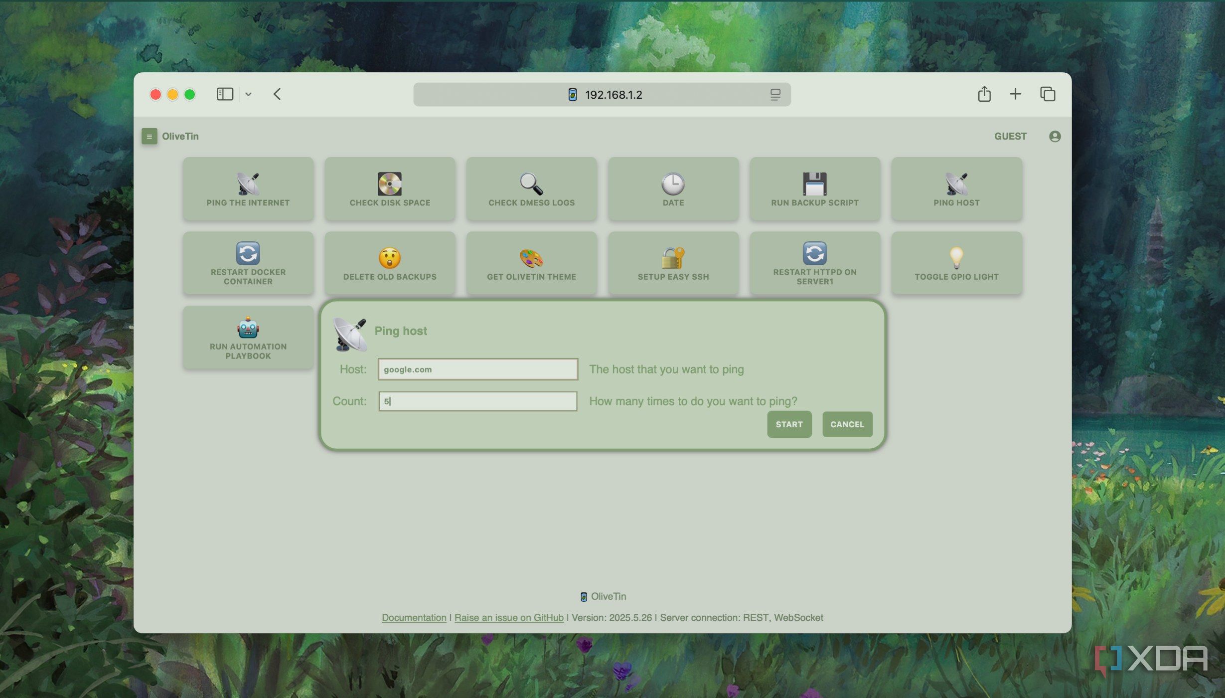Click the 192.168.1.2 address bar
Viewport: 1225px width, 698px height.
click(x=602, y=94)
